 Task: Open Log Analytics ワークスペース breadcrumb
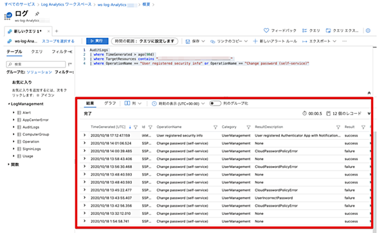(x=66, y=5)
